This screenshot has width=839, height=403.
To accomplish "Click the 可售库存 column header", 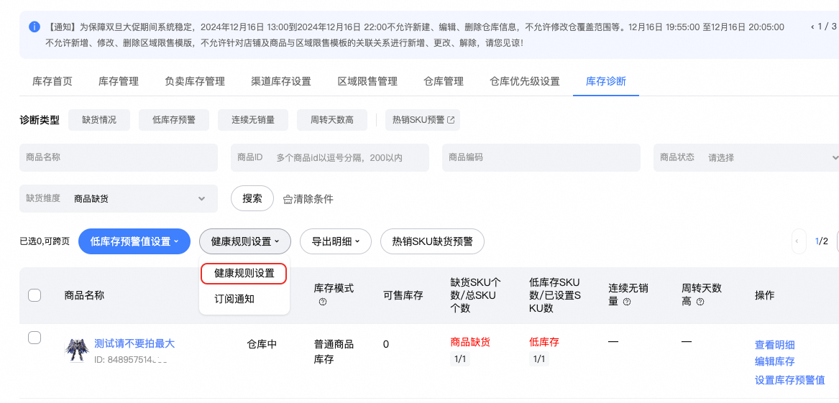I will coord(403,295).
